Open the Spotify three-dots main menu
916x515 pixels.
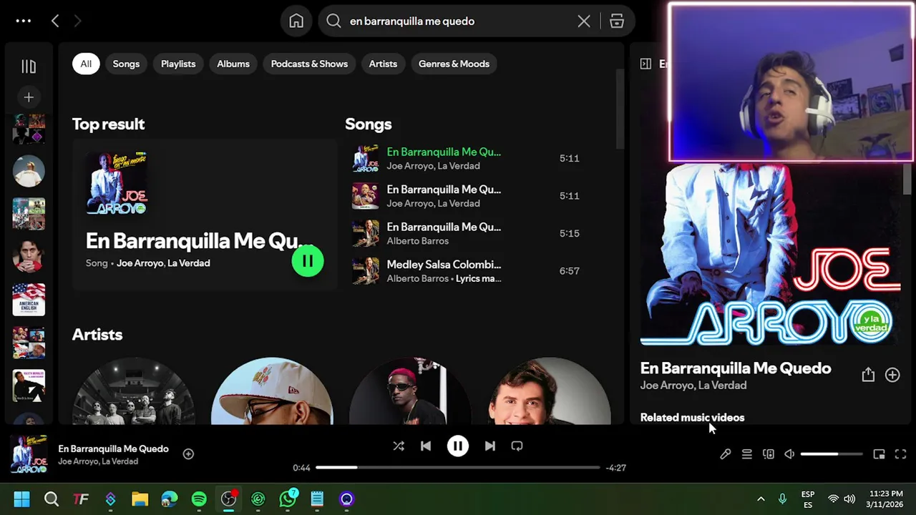coord(24,21)
